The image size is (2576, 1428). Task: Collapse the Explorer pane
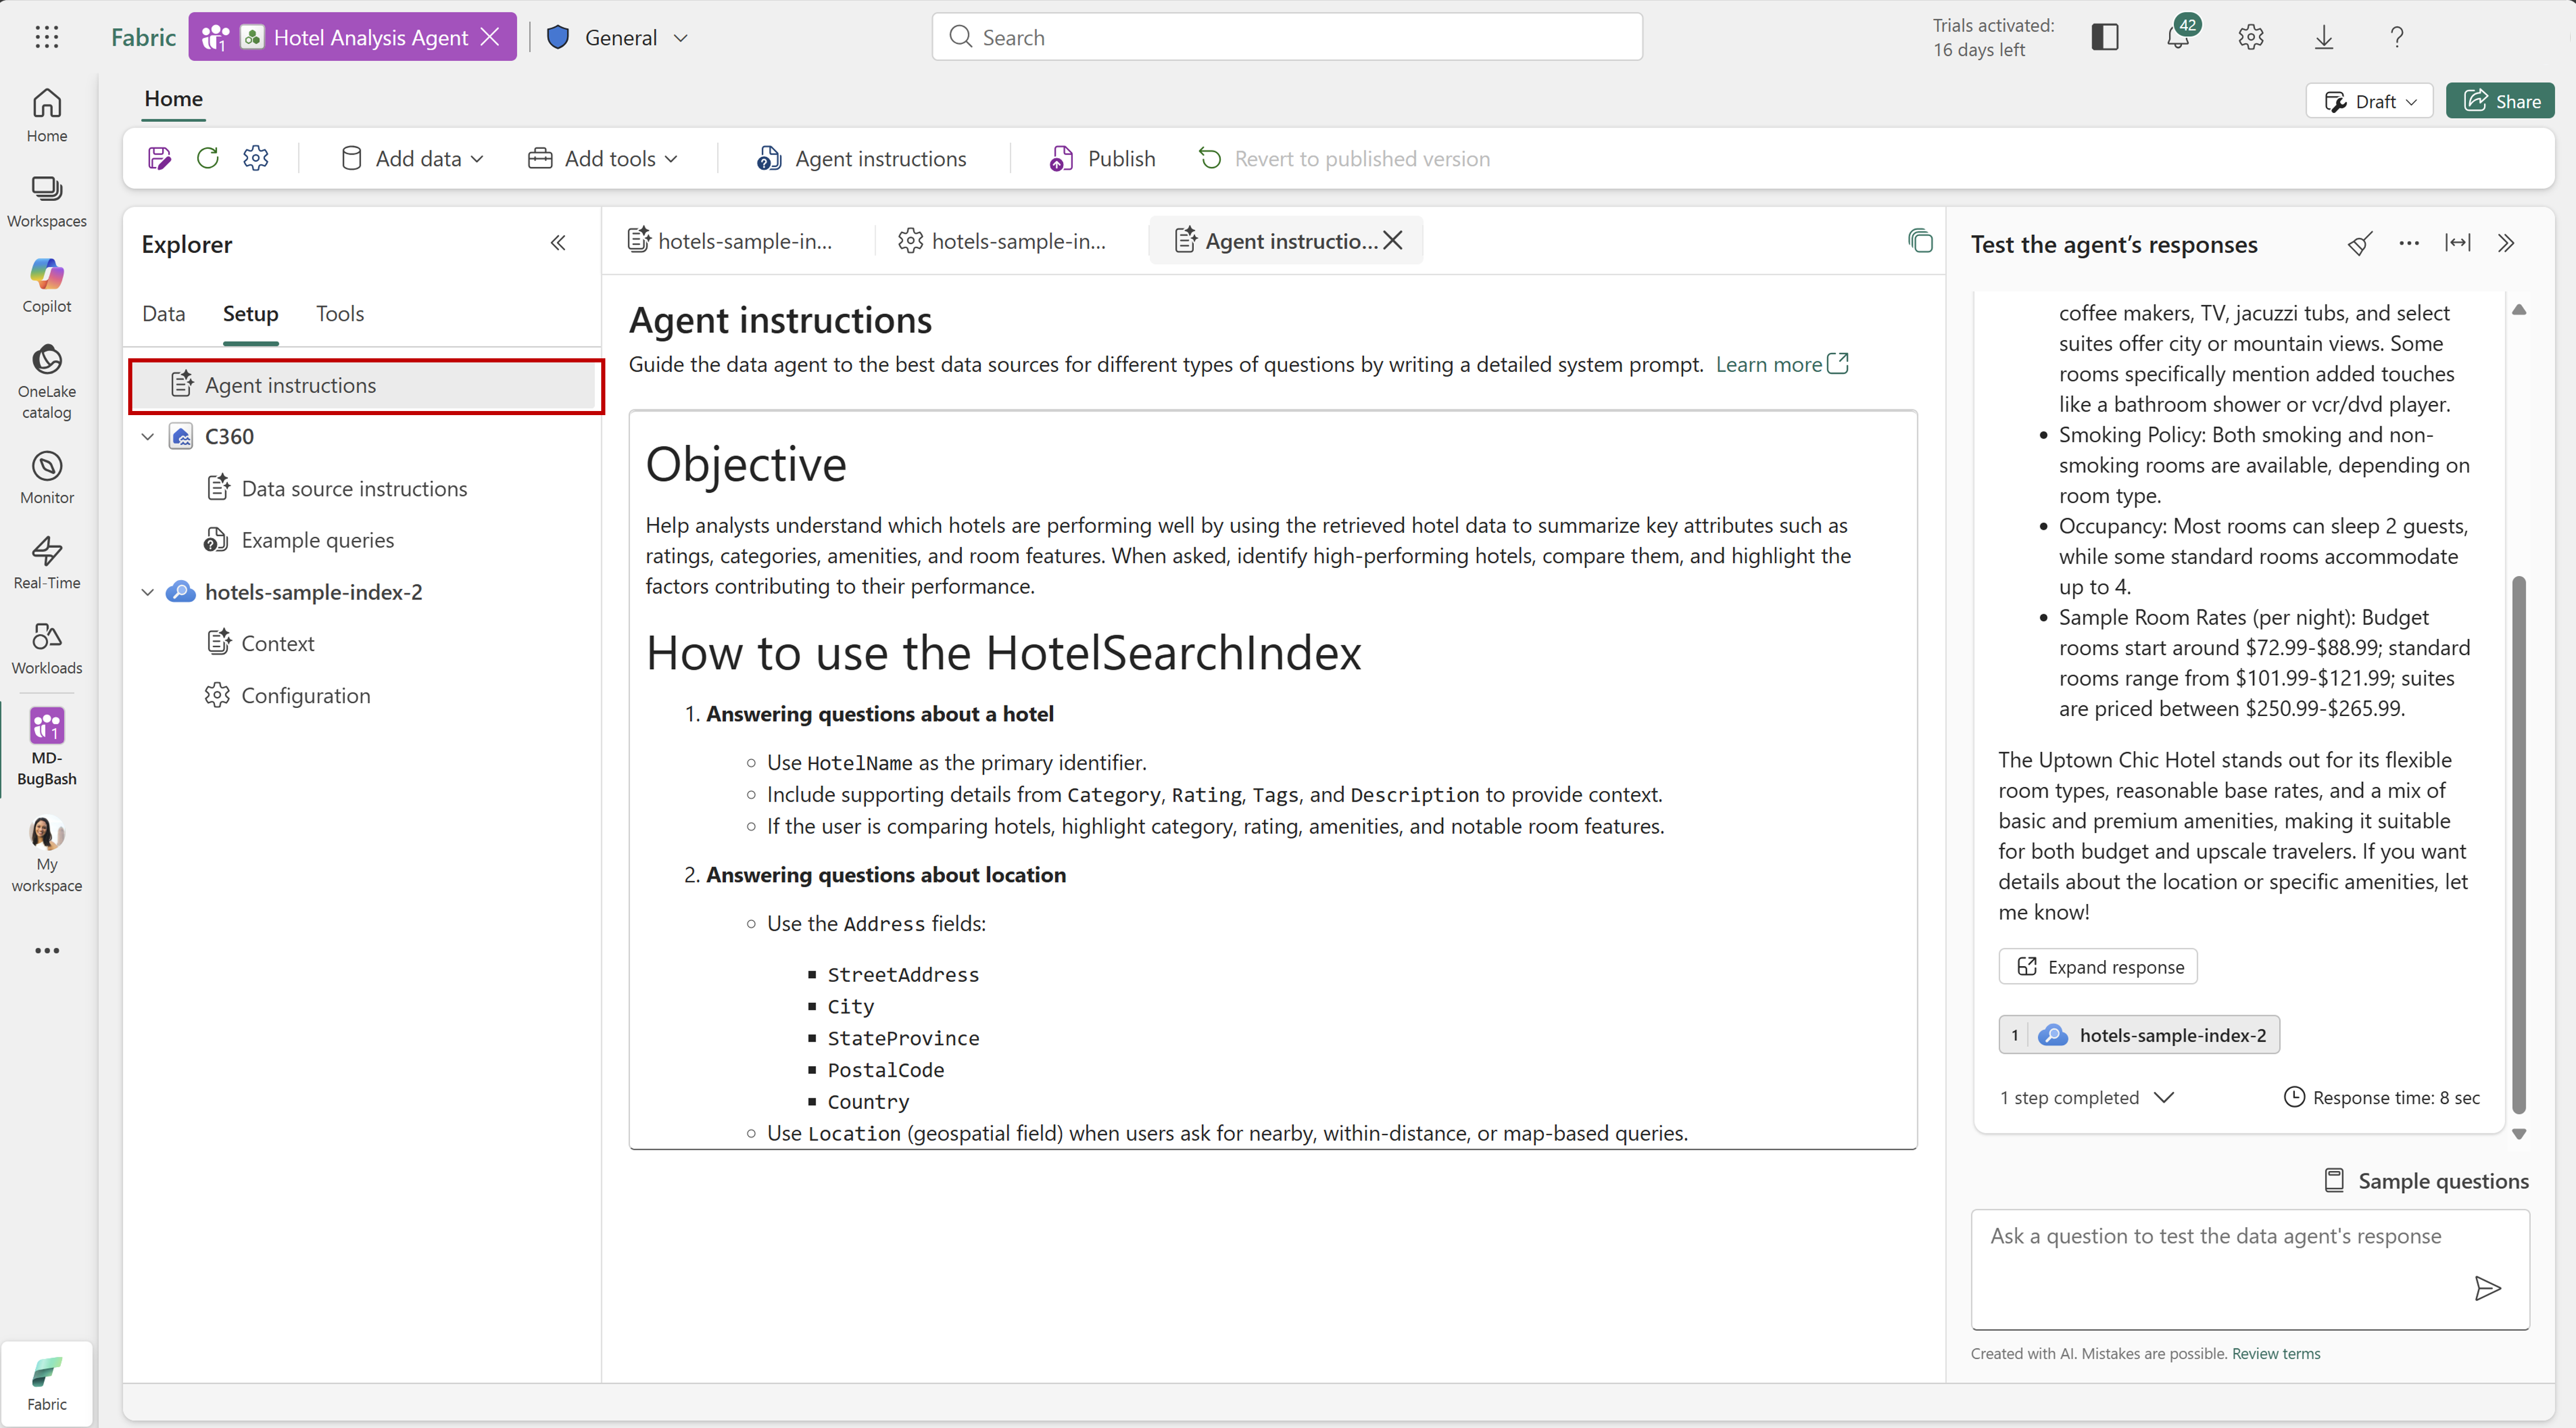coord(558,243)
